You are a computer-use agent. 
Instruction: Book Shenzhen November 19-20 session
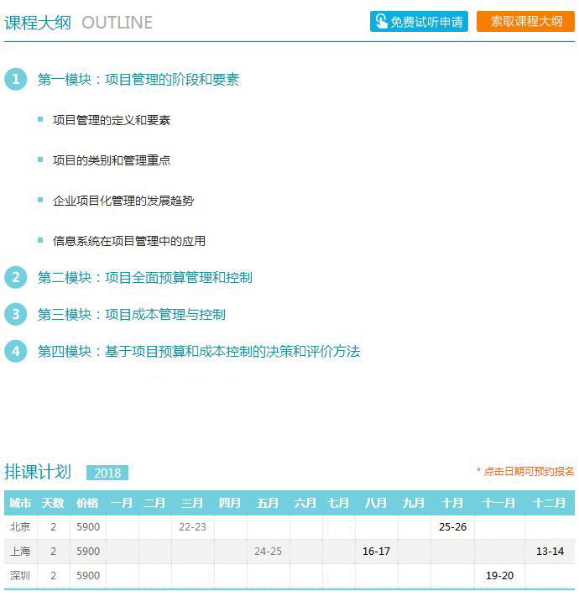click(499, 576)
